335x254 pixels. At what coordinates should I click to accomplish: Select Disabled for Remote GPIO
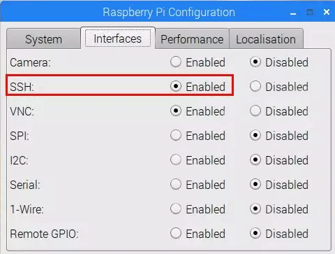click(255, 234)
